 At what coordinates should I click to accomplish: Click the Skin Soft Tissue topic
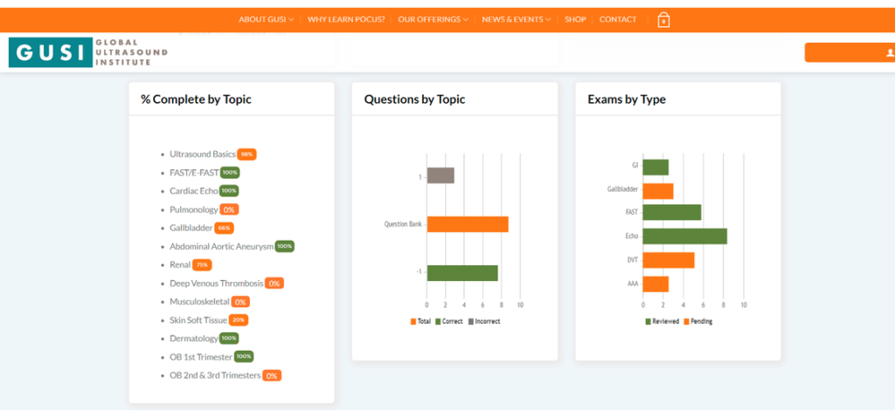tap(198, 320)
